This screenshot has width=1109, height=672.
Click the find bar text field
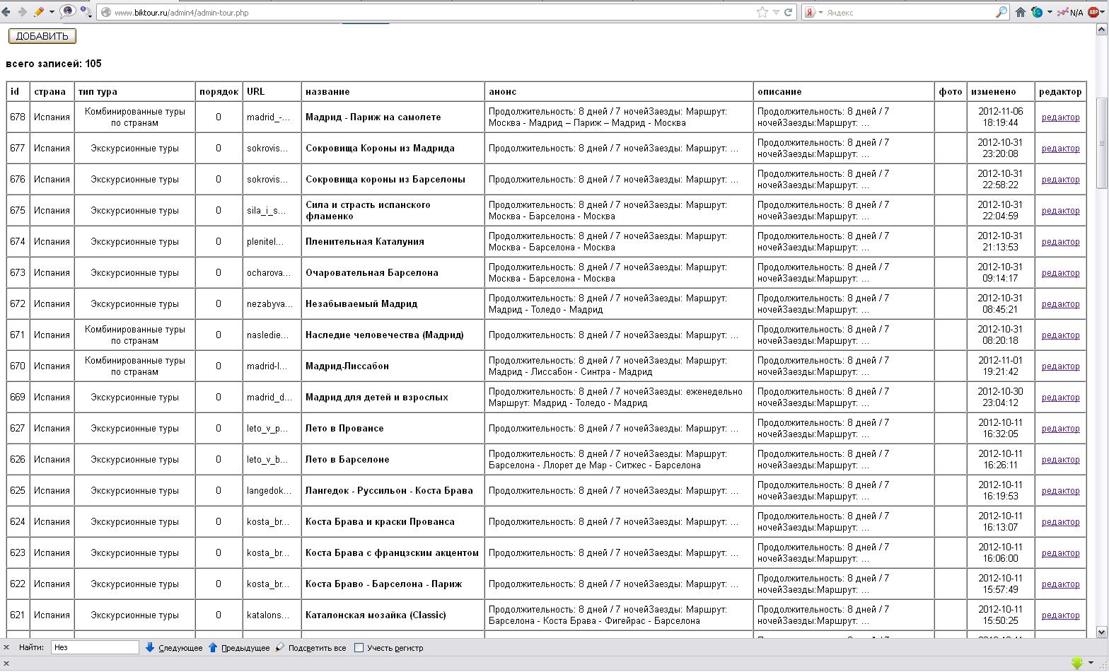point(95,647)
